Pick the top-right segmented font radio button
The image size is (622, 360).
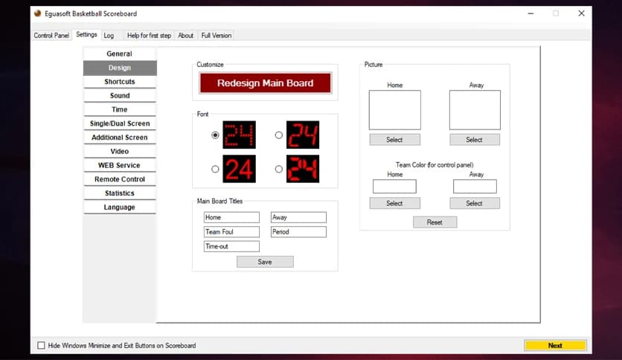coord(279,135)
